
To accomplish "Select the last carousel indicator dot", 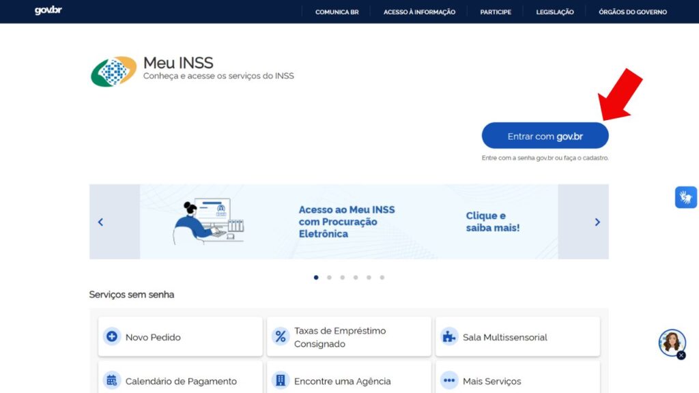I will tap(382, 278).
